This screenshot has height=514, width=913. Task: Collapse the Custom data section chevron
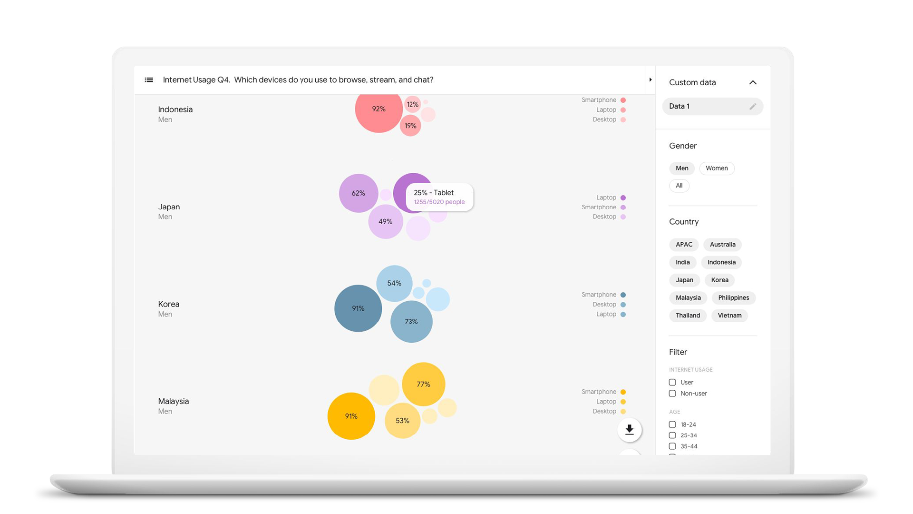[752, 82]
